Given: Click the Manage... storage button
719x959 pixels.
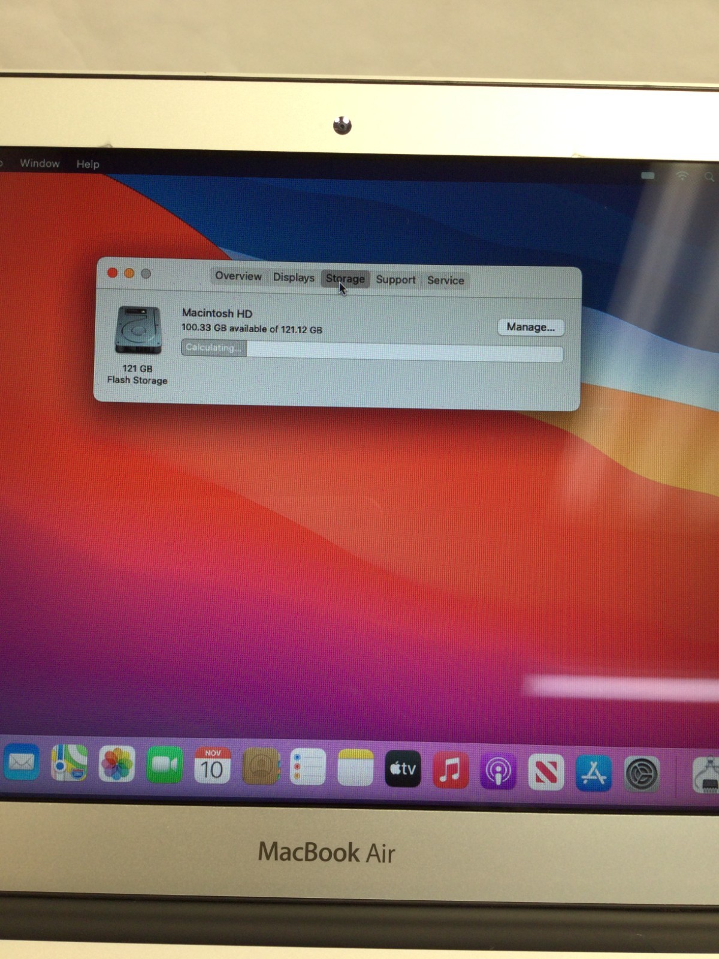Looking at the screenshot, I should [531, 327].
